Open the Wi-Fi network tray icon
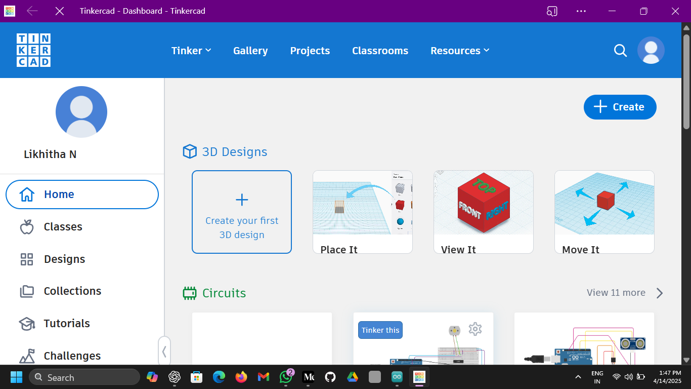This screenshot has height=389, width=691. [616, 377]
